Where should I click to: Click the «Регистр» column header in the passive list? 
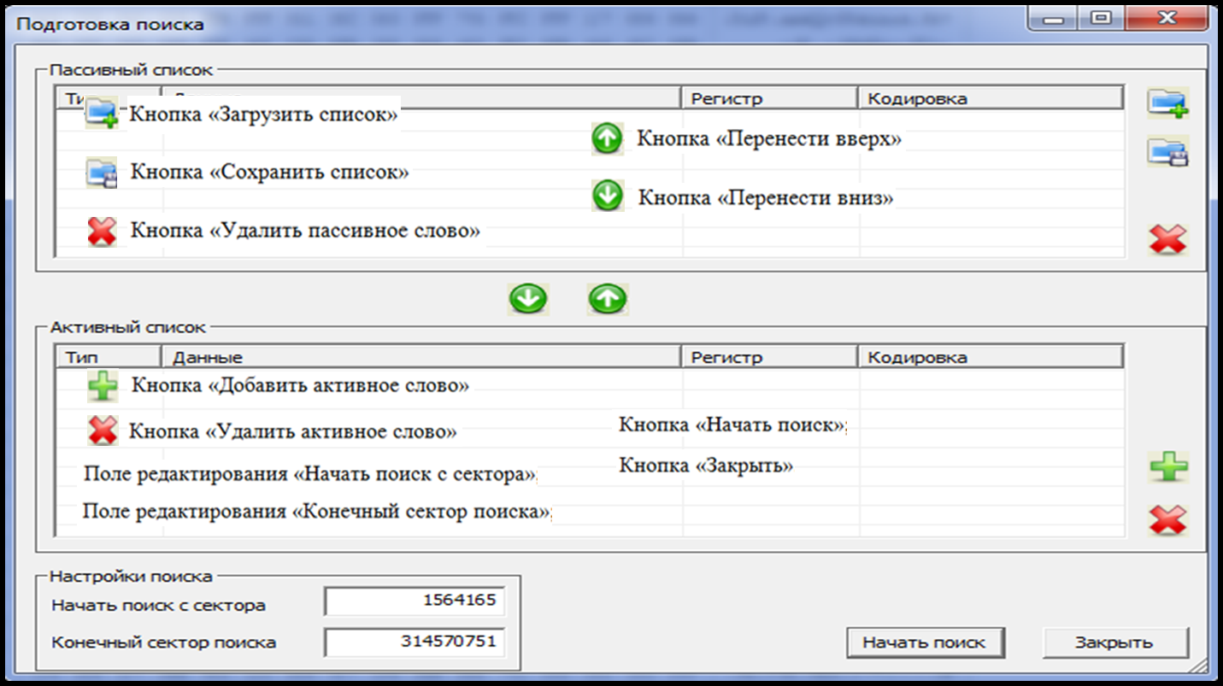[x=768, y=98]
